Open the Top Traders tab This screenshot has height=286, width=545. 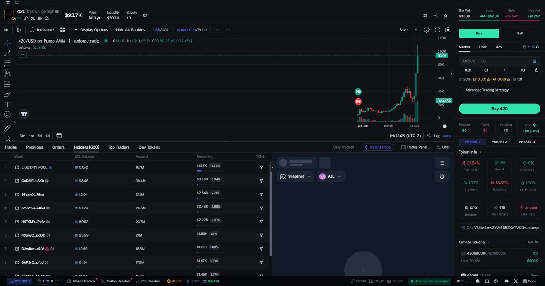point(119,147)
